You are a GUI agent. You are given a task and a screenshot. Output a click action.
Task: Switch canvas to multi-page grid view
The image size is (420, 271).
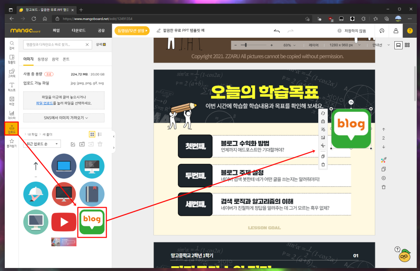coord(407,45)
